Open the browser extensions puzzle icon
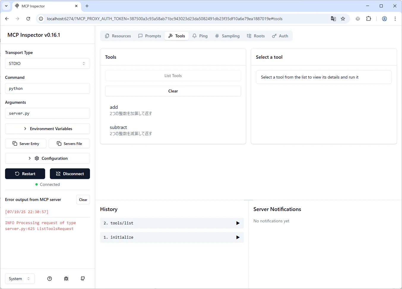Image resolution: width=402 pixels, height=289 pixels. [368, 19]
